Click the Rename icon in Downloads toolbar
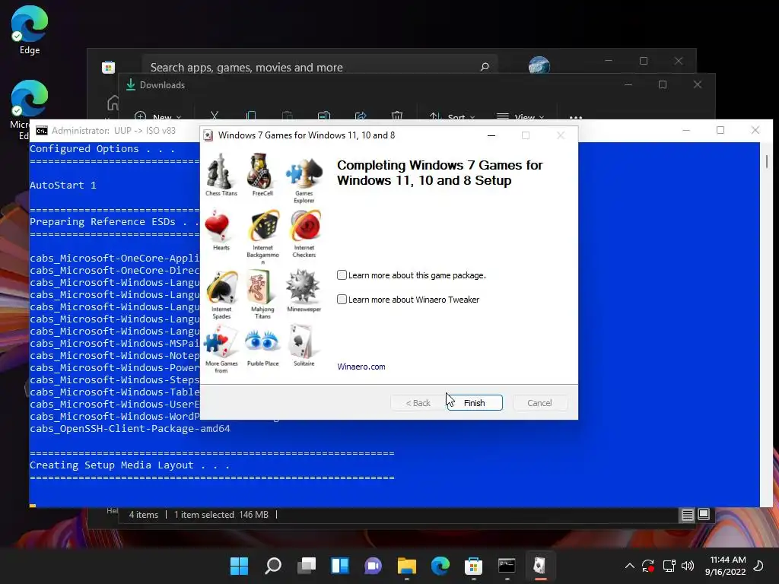Image resolution: width=779 pixels, height=584 pixels. 324,116
